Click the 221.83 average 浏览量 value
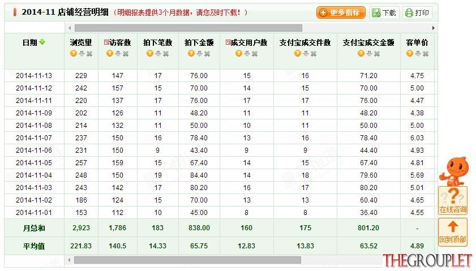476x271 pixels. click(81, 246)
